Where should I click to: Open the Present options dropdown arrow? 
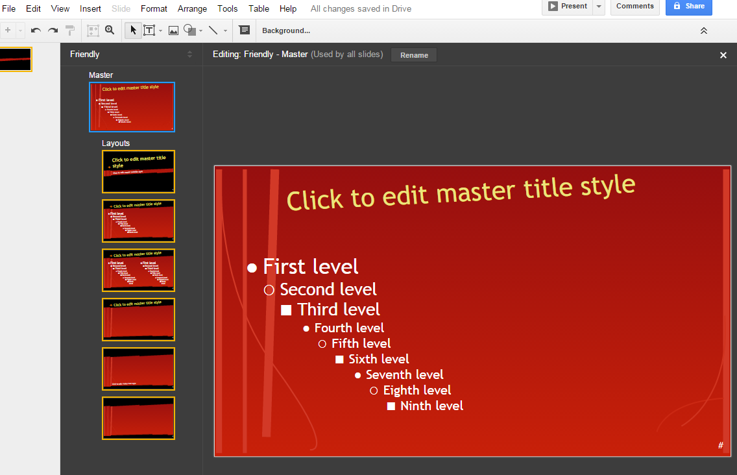coord(599,6)
